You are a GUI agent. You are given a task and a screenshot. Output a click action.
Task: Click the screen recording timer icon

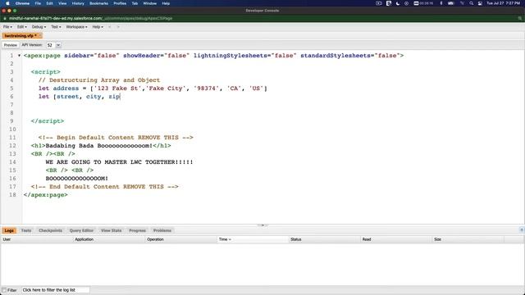423,3
